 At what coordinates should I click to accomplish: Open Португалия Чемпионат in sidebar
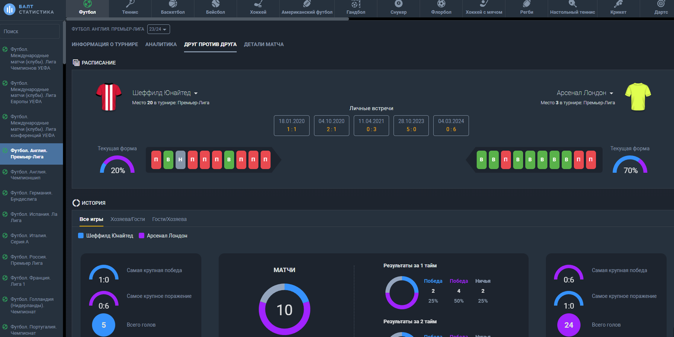pyautogui.click(x=32, y=330)
